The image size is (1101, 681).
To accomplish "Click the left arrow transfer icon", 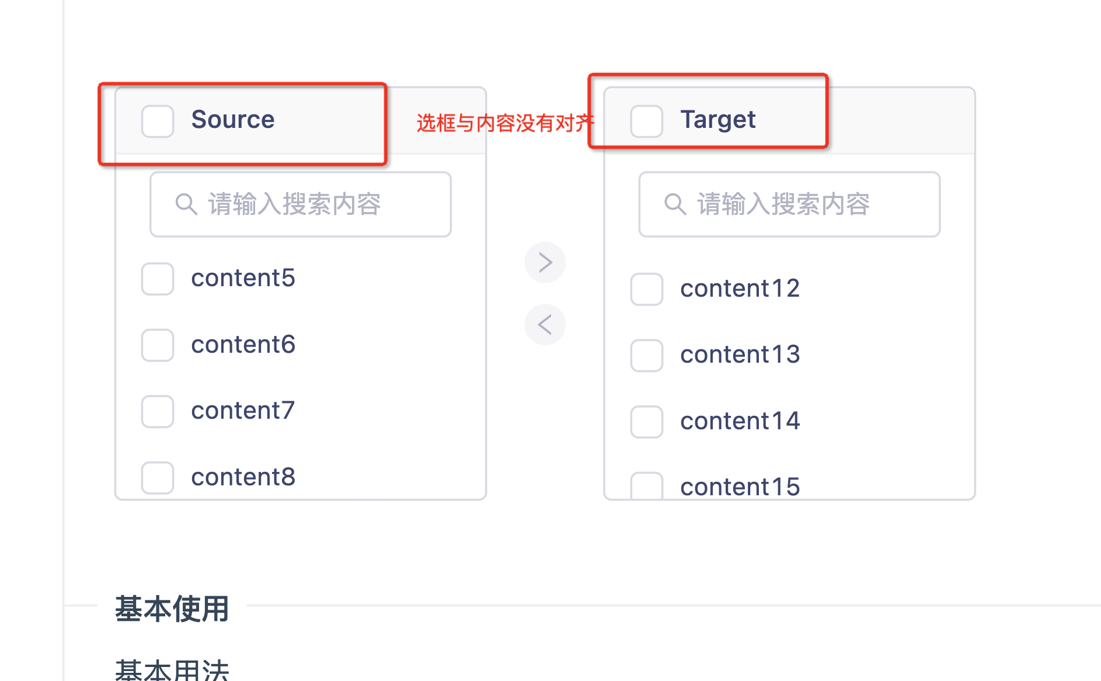I will (545, 325).
